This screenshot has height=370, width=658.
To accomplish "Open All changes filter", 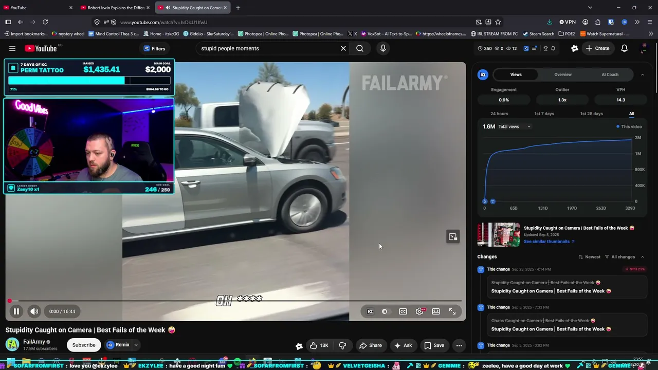I will [x=620, y=257].
